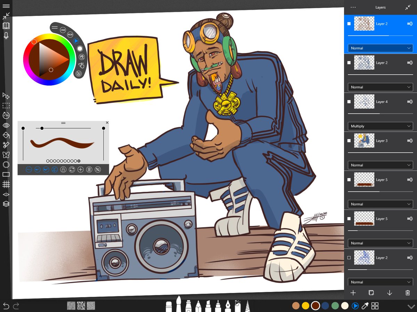Select the paint bucket fill tool
This screenshot has height=312, width=417.
click(6, 135)
